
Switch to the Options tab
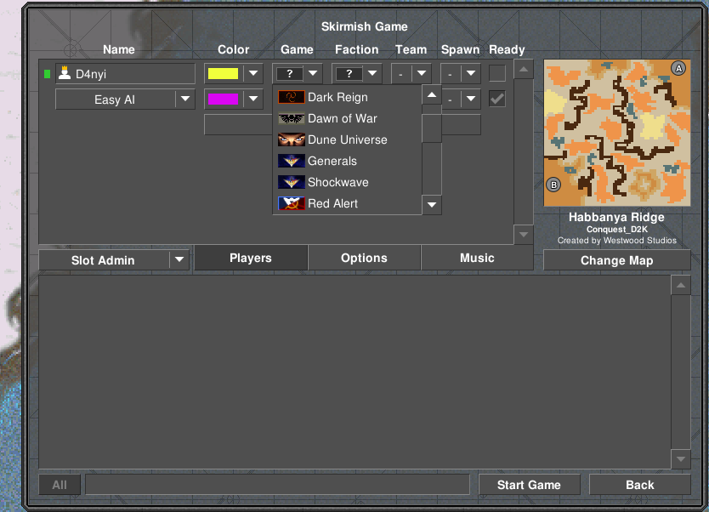364,258
